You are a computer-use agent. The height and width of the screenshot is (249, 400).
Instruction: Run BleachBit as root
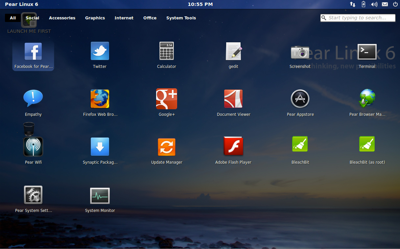coord(367,151)
